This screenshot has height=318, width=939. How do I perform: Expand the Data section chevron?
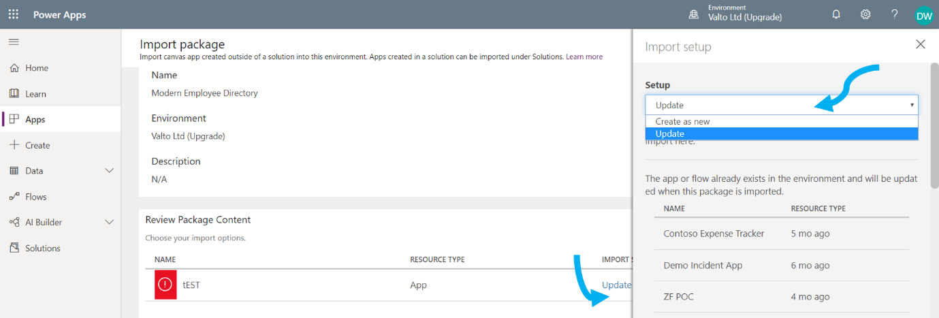(109, 171)
